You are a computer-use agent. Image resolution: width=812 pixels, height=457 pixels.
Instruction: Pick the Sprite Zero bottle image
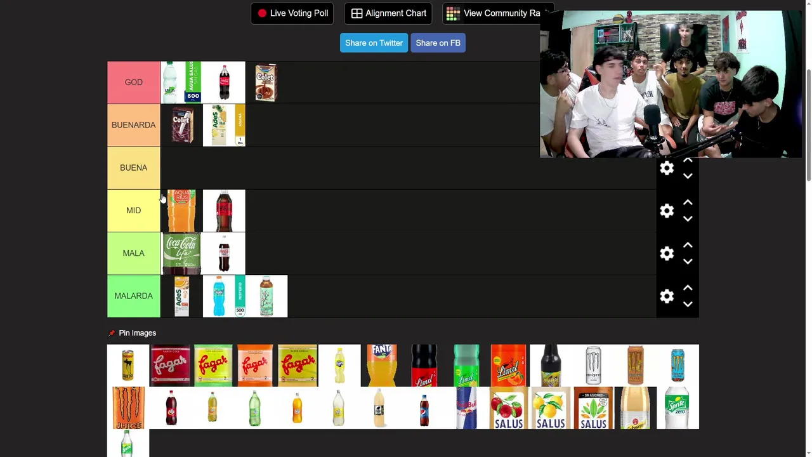(x=678, y=408)
